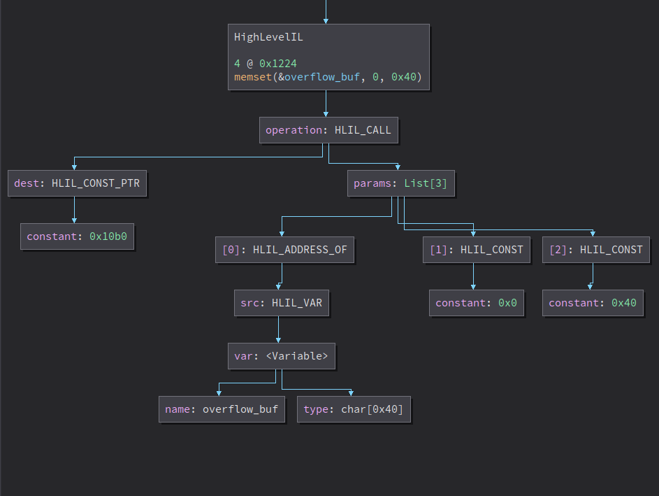Click the dest: HLIL_CONST_PTR node
Image resolution: width=659 pixels, height=496 pixels.
(77, 184)
